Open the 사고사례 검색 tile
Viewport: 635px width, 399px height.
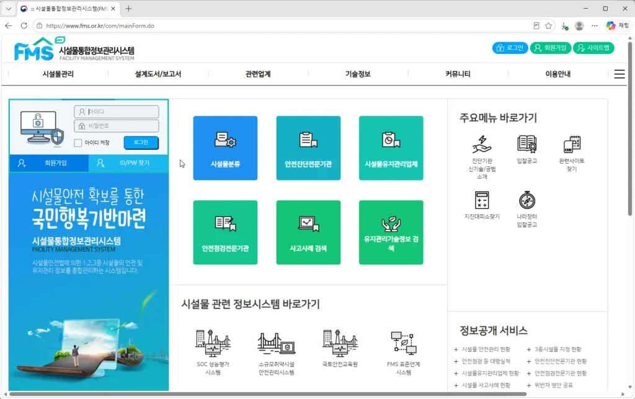(x=308, y=232)
